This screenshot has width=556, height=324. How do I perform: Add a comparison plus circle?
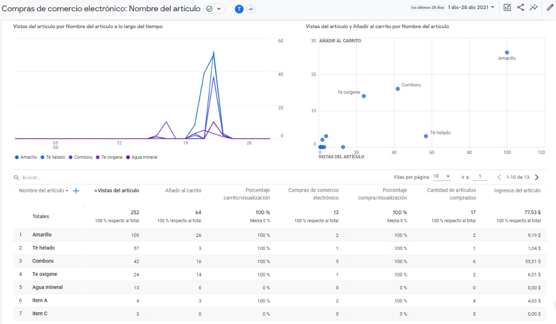(251, 9)
